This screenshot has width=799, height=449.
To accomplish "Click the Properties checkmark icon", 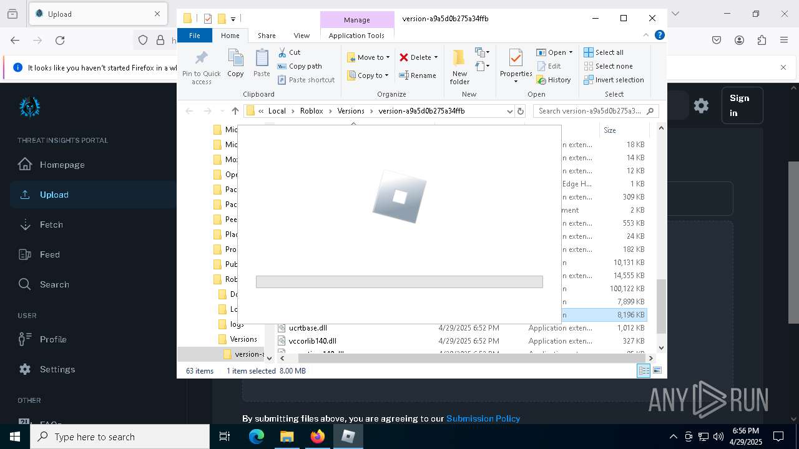I will (x=516, y=58).
